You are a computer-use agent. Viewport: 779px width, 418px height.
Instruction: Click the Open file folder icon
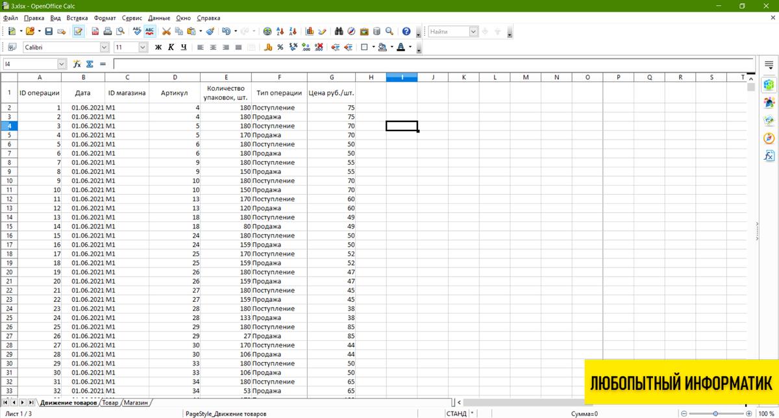[30, 31]
